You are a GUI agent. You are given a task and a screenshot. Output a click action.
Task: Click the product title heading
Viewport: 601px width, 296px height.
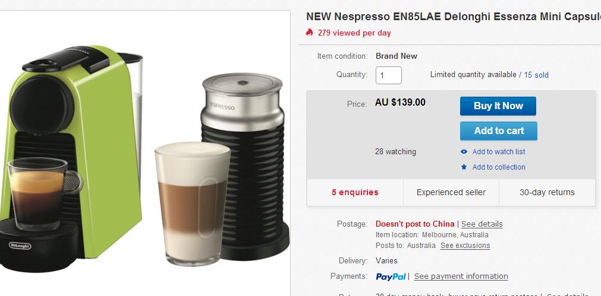coord(454,17)
